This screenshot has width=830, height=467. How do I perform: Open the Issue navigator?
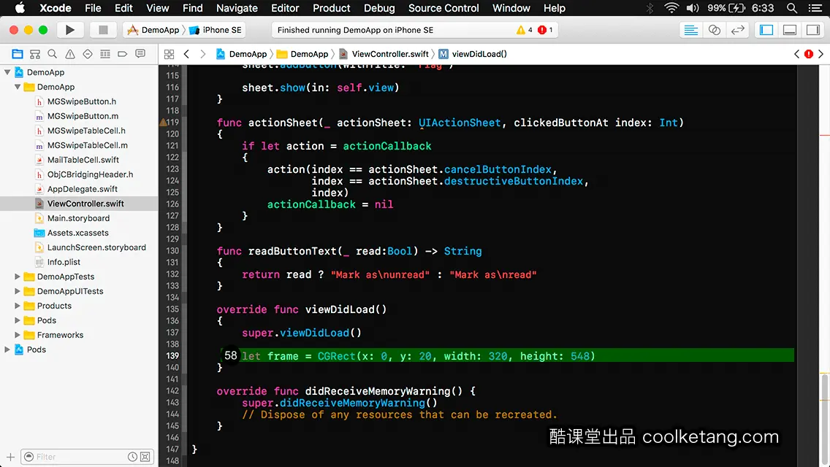[70, 54]
